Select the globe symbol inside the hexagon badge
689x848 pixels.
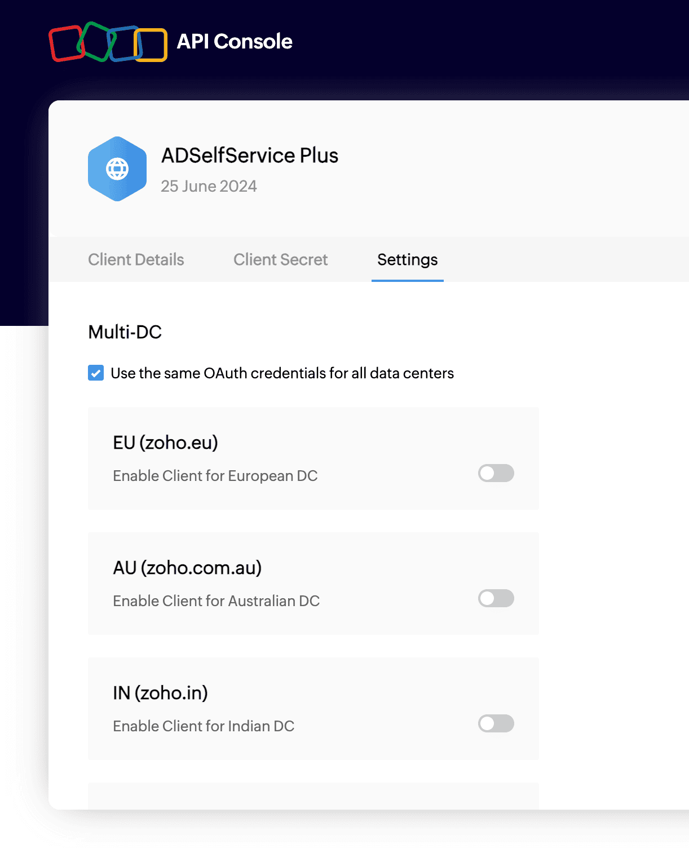(117, 168)
